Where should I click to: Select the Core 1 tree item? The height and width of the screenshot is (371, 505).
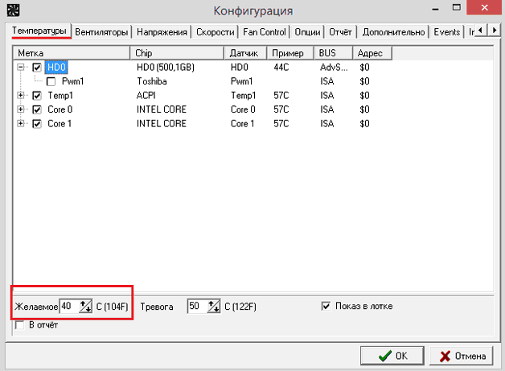click(60, 123)
